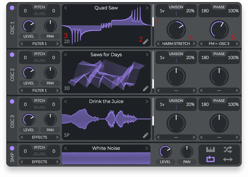Click the SP view label on OSC 3 display
This screenshot has width=248, height=177.
tap(67, 135)
